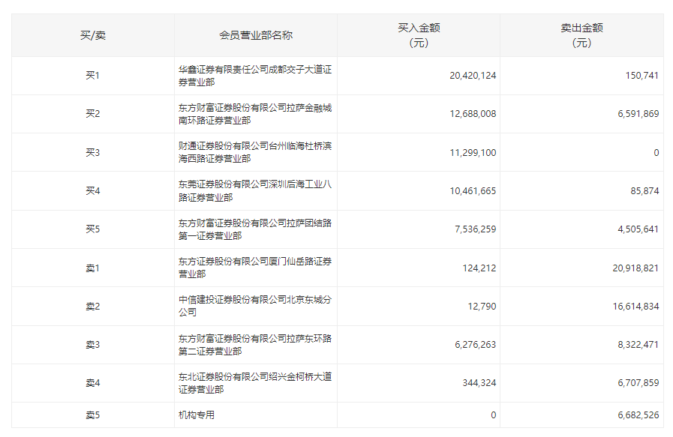The width and height of the screenshot is (673, 437).
Task: Select 东方财富证券拉萨金融城南环路 branch name
Action: click(x=255, y=114)
